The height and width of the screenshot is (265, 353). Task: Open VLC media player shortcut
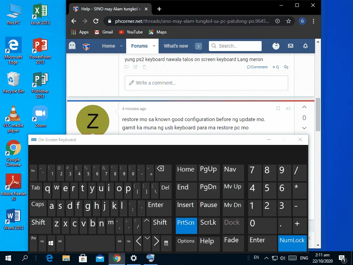(13, 119)
